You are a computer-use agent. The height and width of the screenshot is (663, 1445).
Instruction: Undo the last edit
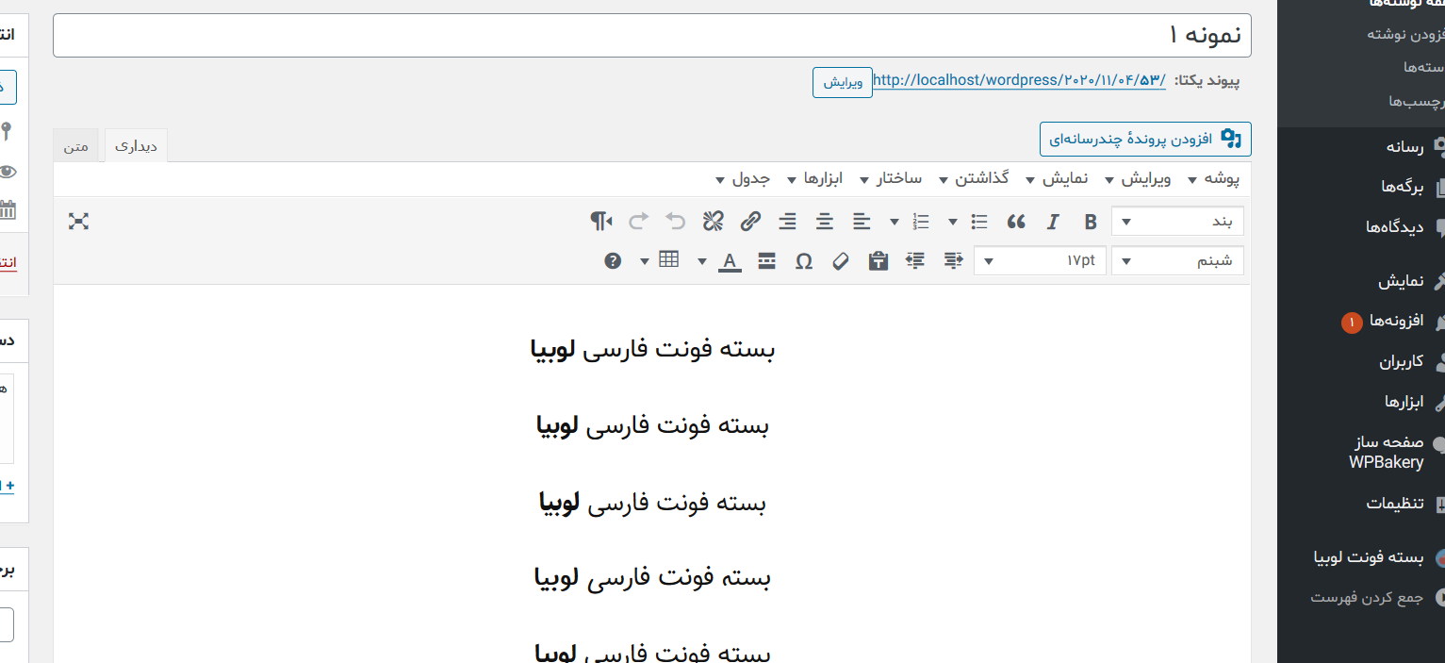[676, 222]
